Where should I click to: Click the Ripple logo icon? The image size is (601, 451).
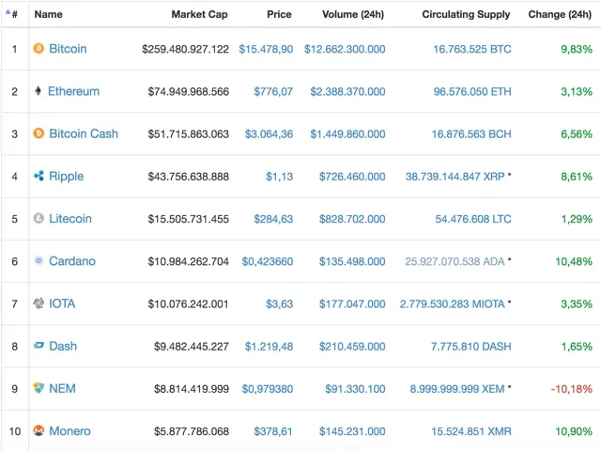tap(39, 176)
